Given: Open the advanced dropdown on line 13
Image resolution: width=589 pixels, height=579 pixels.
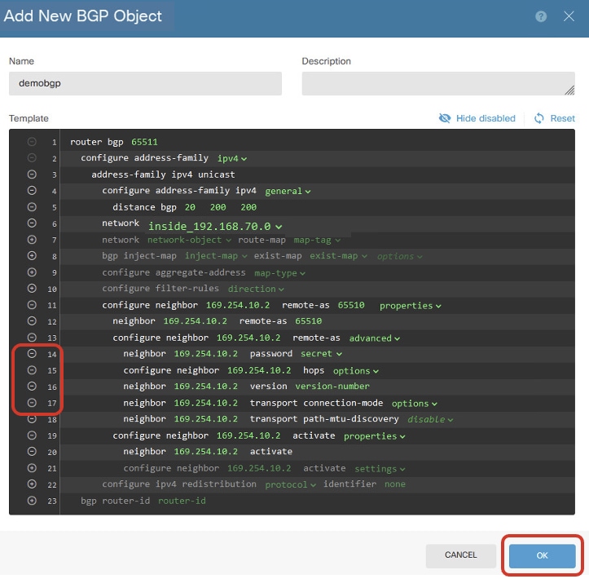Looking at the screenshot, I should coord(375,338).
